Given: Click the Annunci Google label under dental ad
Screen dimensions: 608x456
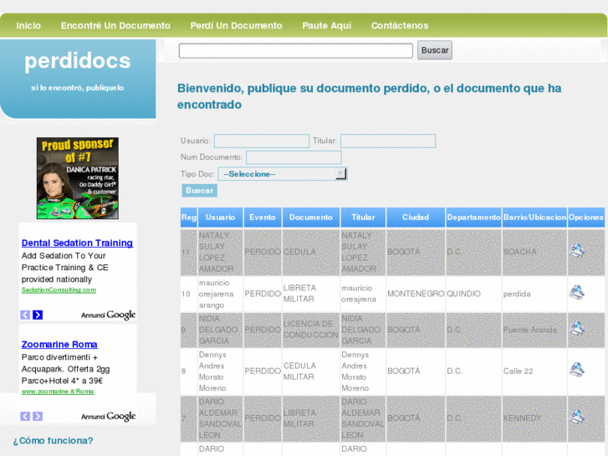Looking at the screenshot, I should tap(108, 315).
